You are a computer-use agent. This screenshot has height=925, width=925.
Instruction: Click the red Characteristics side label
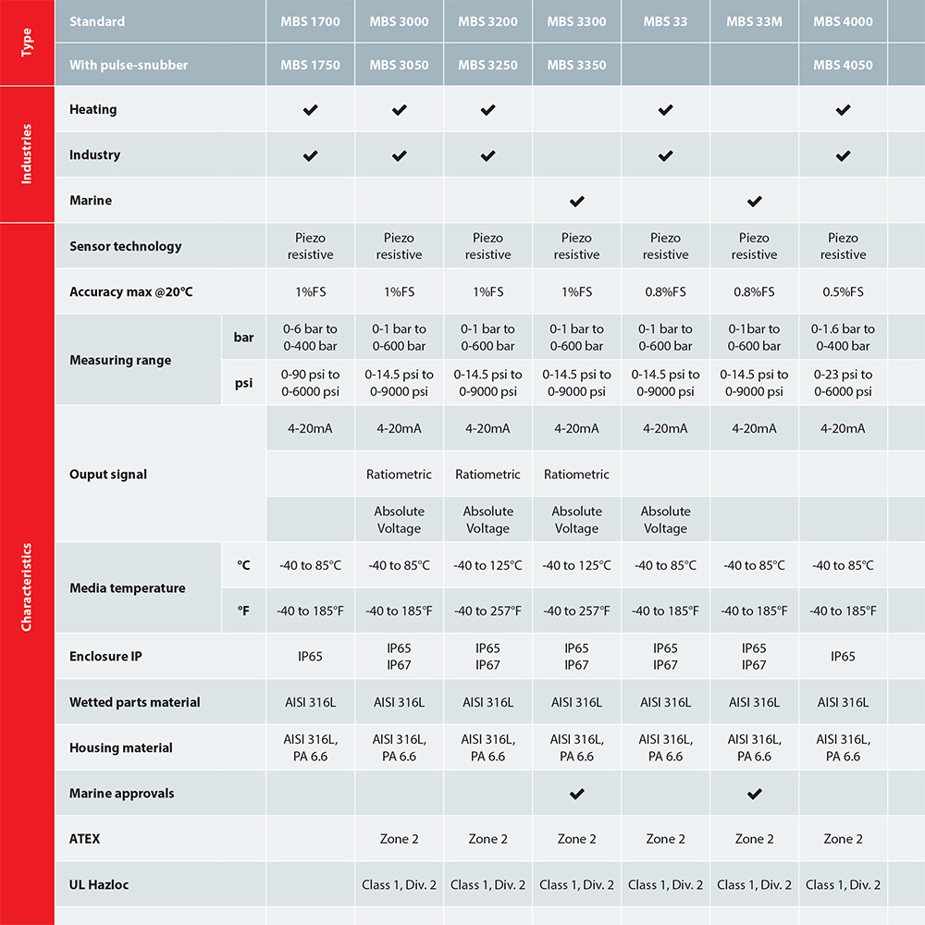(27, 587)
